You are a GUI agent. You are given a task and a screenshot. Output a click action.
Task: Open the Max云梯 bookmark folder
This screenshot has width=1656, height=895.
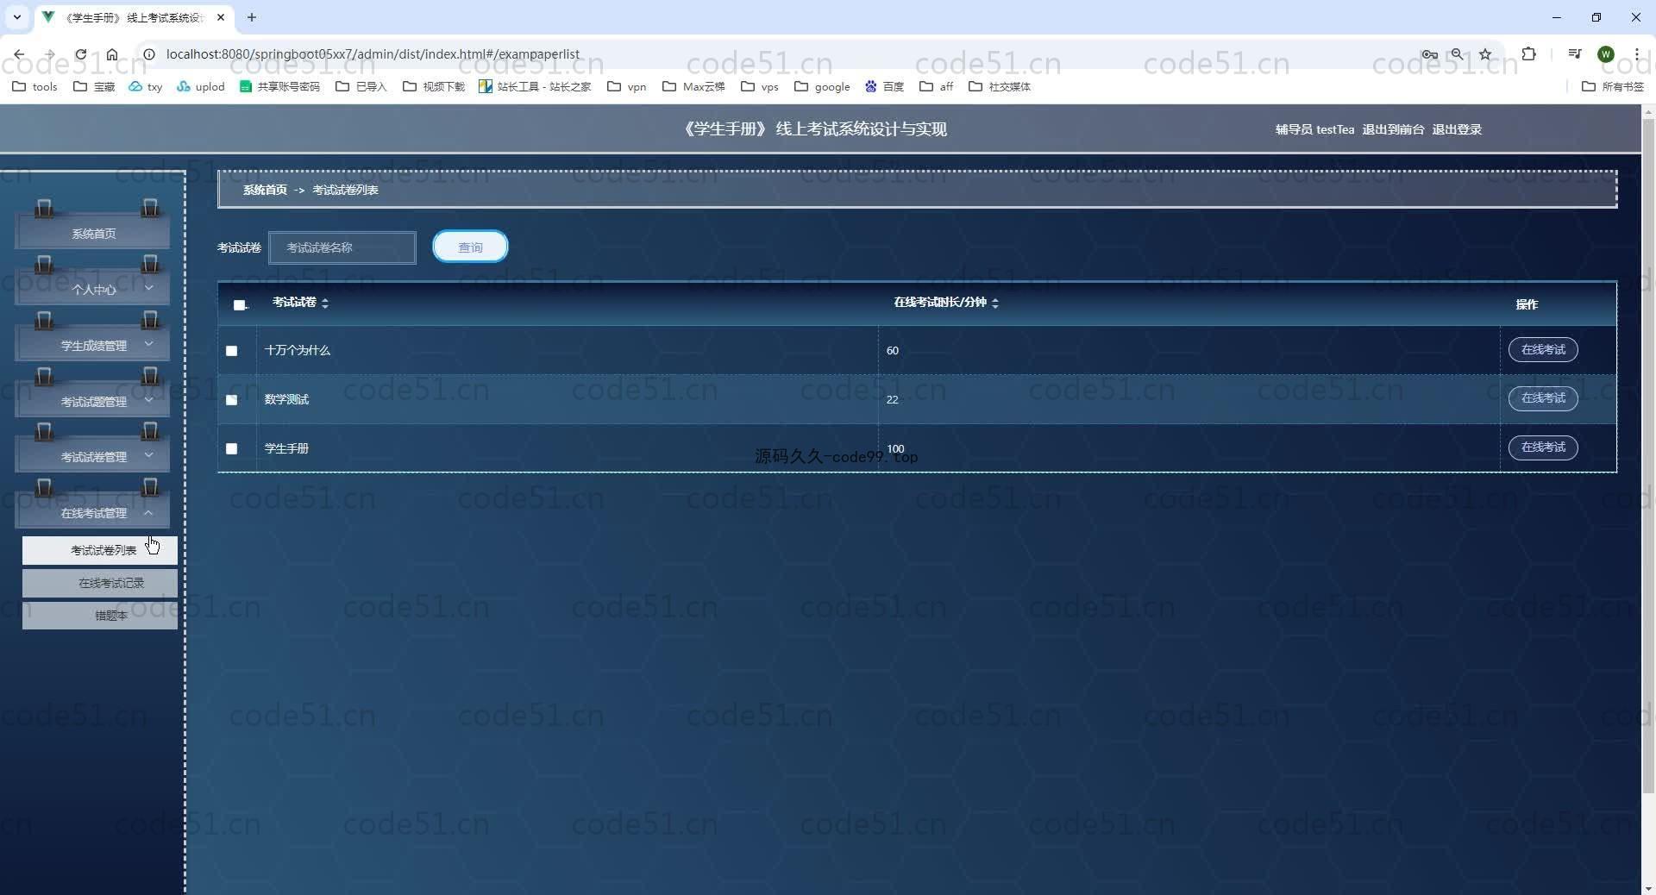pos(693,86)
